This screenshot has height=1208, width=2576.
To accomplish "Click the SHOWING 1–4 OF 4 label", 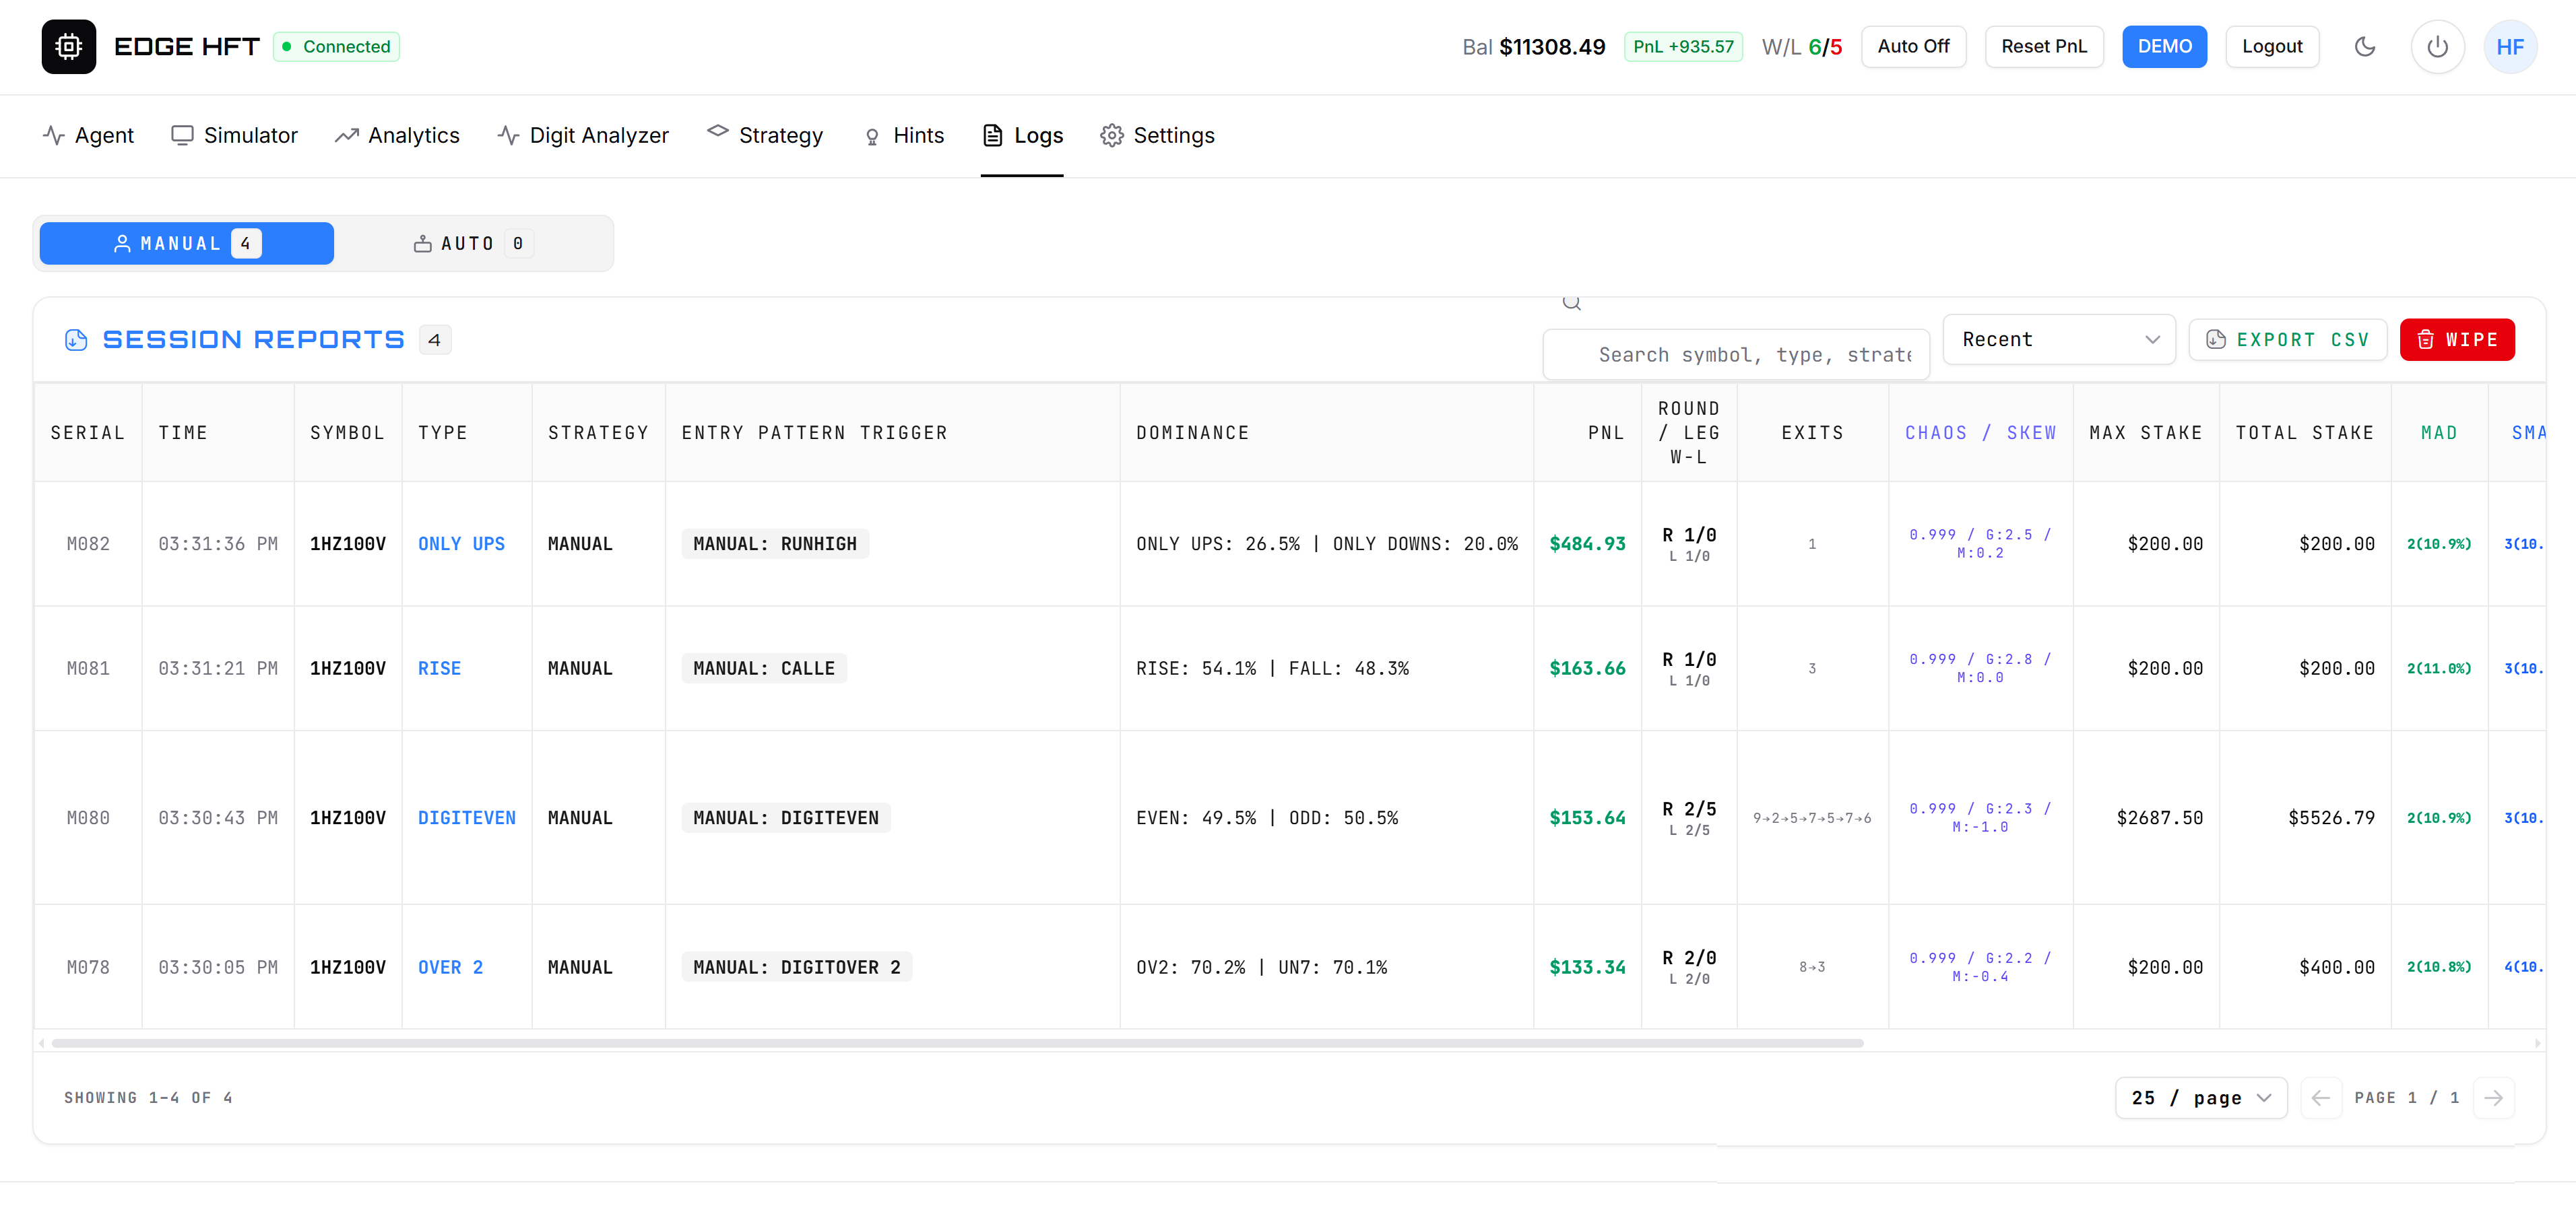I will point(148,1098).
